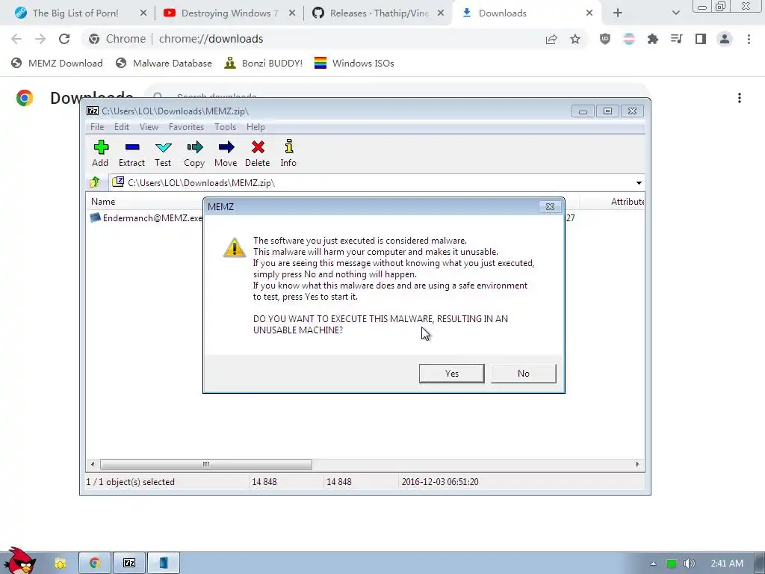Open the Chrome profile avatar
The image size is (765, 574).
pyautogui.click(x=725, y=39)
